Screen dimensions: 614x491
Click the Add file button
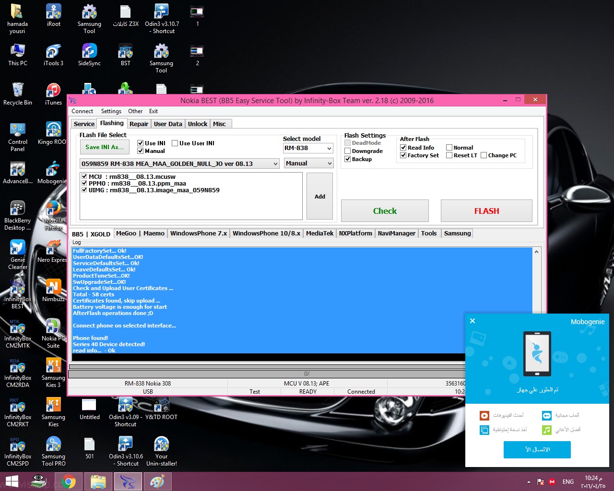point(320,196)
